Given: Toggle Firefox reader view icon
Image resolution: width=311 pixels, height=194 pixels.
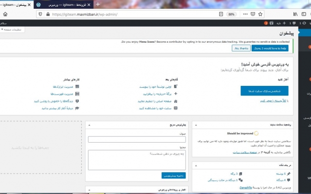Looking at the screenshot, I should point(221,14).
